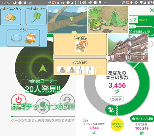Pick the orange striped scarf item
The height and width of the screenshot is (136, 154).
coord(30,38)
